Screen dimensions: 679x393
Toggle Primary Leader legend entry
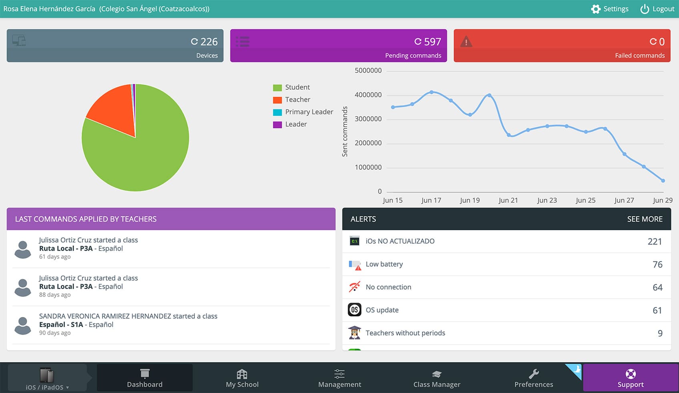(303, 112)
